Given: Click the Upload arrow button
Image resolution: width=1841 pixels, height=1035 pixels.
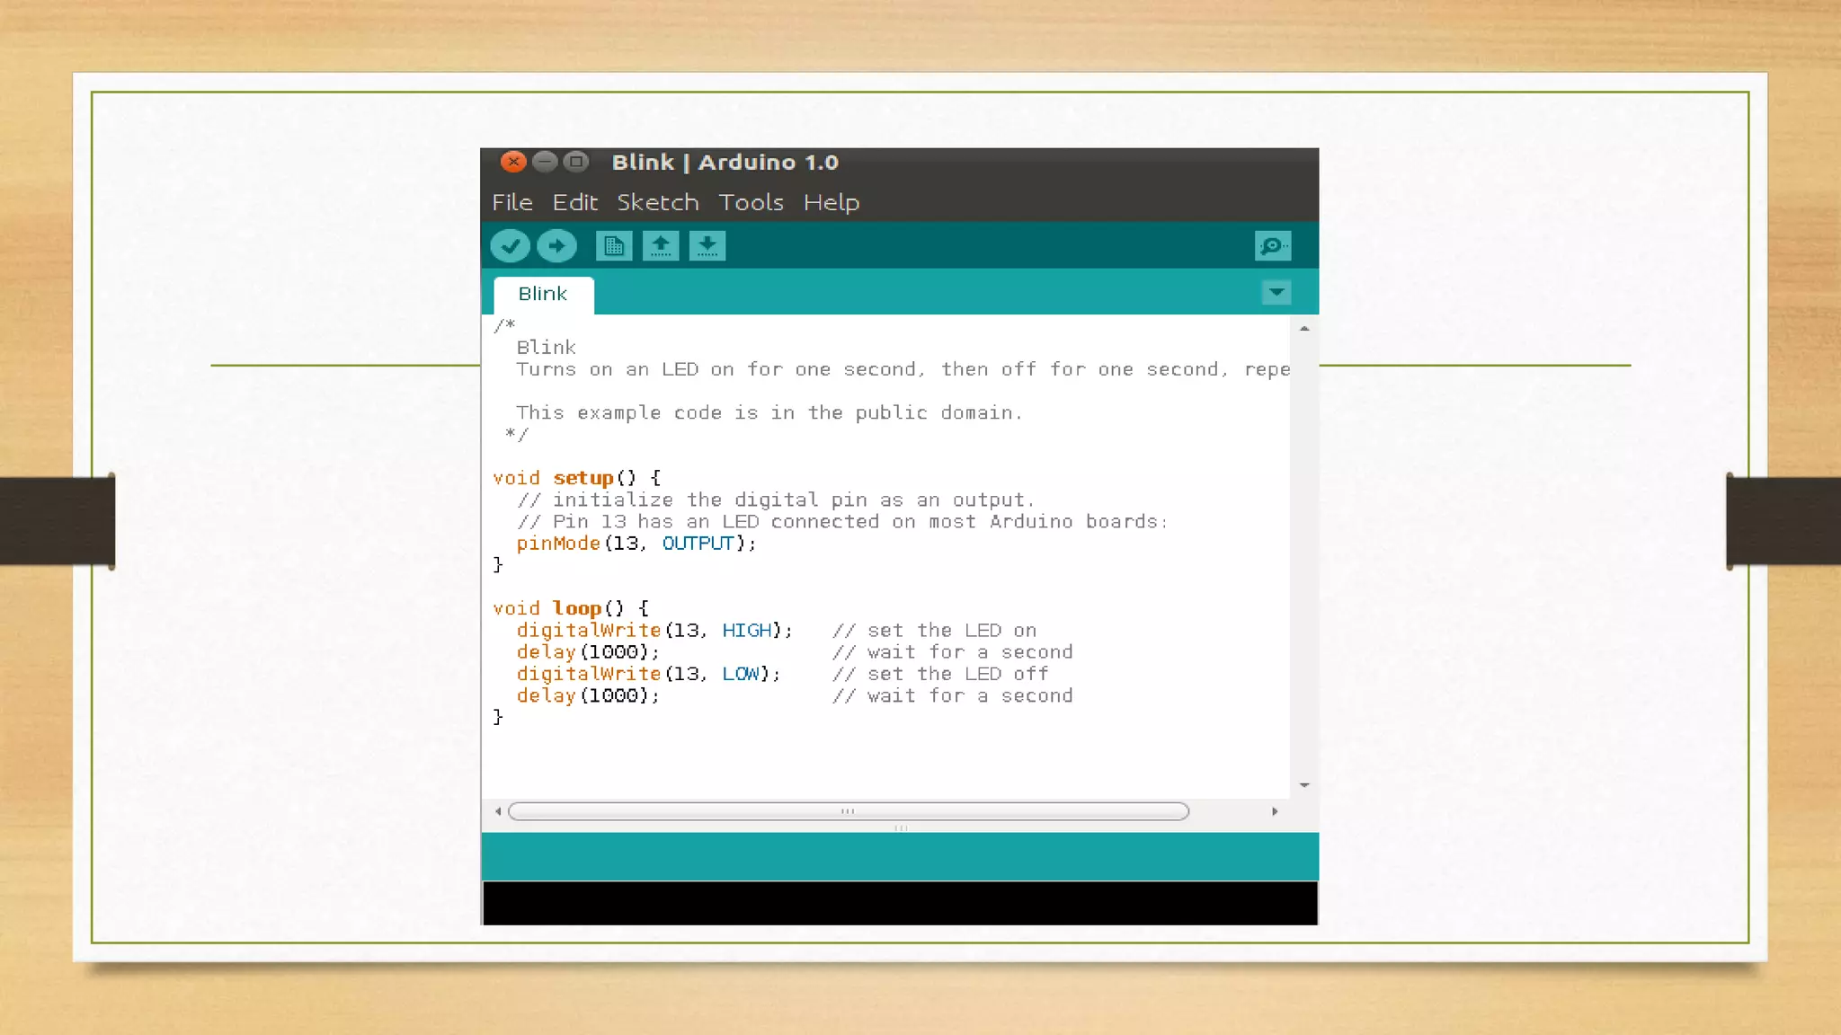Looking at the screenshot, I should coord(556,245).
